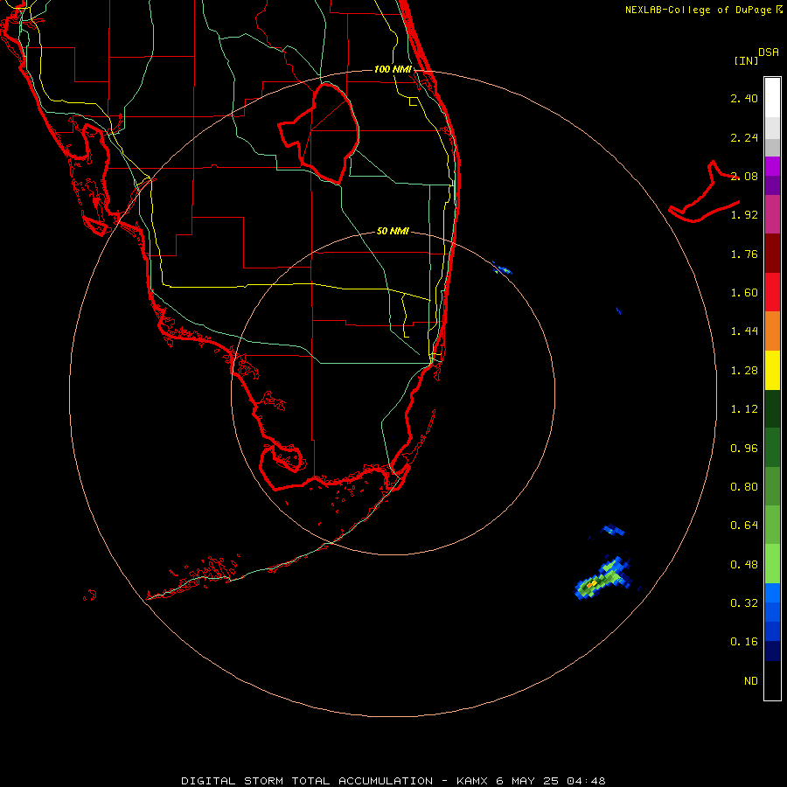Click the large green rainfall cluster offshore
787x787 pixels.
coord(602,578)
